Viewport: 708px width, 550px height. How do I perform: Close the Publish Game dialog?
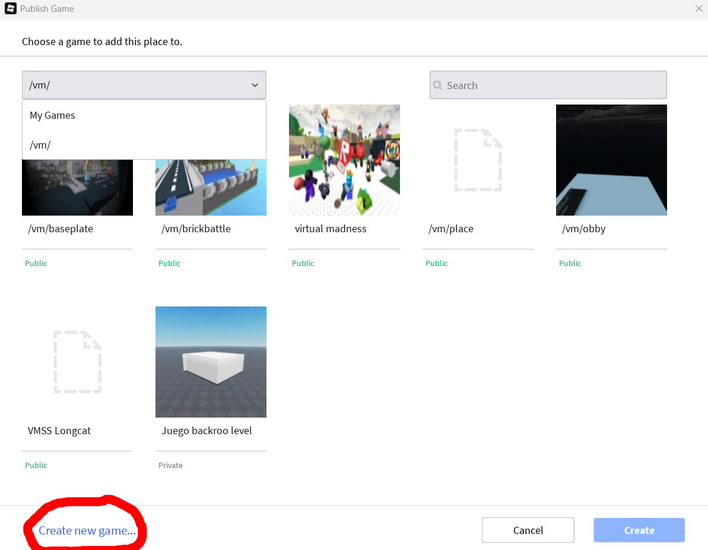coord(699,8)
